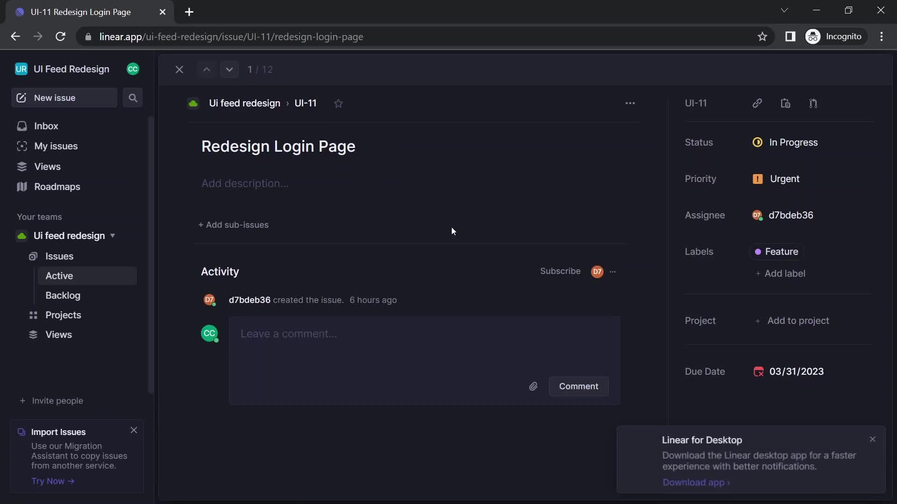The height and width of the screenshot is (504, 897).
Task: Click the search icon in sidebar
Action: tap(133, 97)
